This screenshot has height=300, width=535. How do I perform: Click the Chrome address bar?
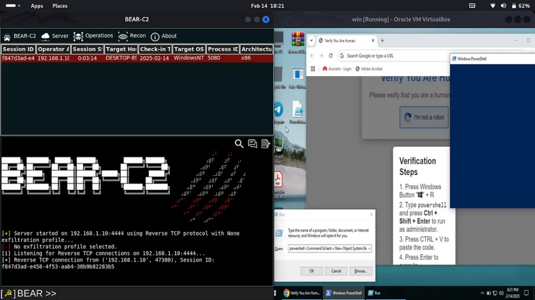coord(392,56)
